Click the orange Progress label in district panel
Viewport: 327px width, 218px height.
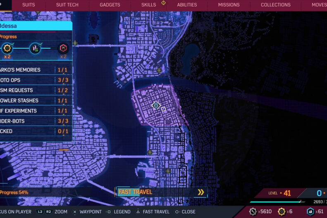point(8,37)
